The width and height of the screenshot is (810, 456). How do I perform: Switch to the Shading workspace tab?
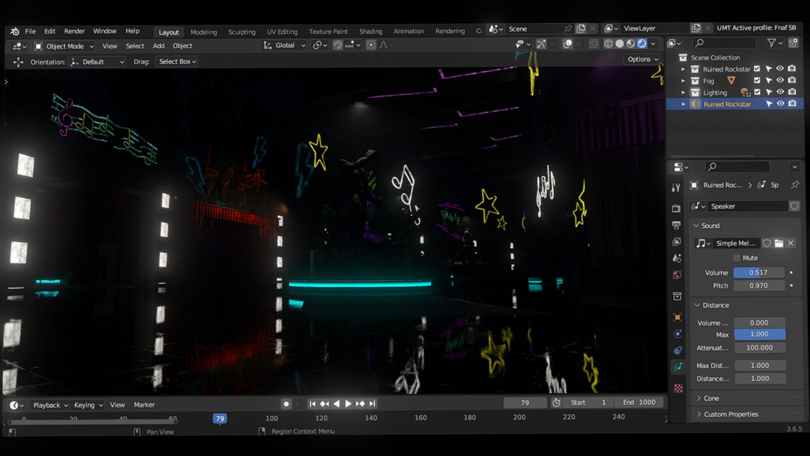[370, 31]
